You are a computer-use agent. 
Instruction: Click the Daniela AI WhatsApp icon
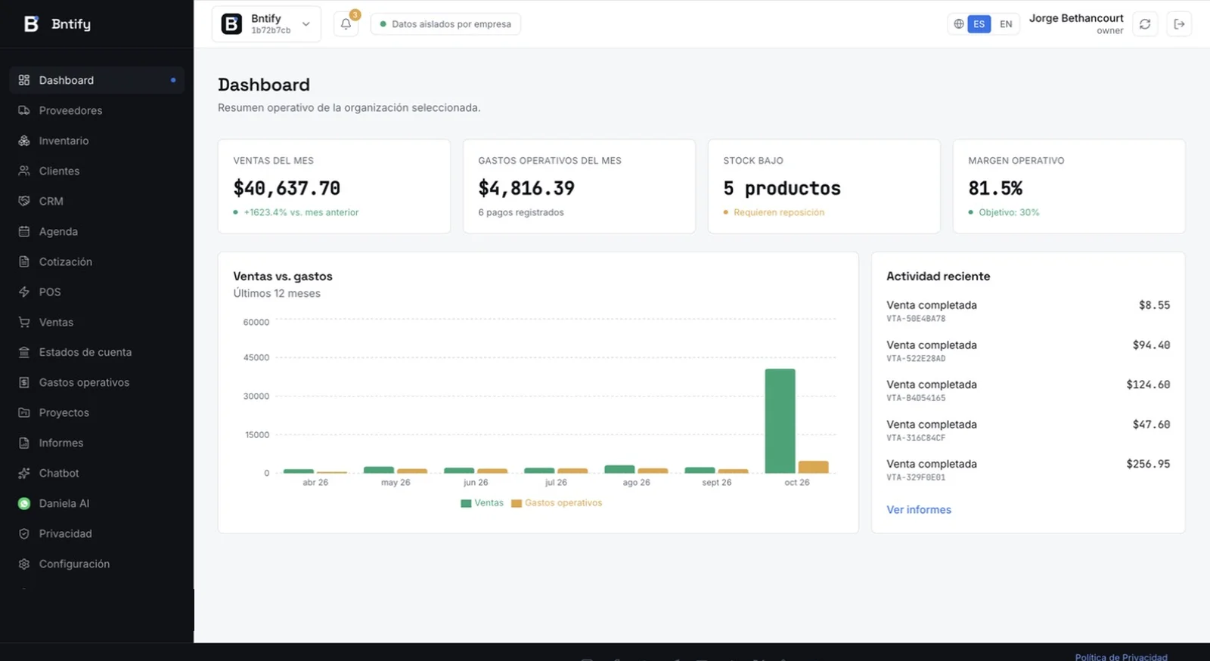click(x=24, y=503)
